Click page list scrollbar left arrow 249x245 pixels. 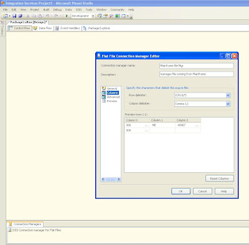click(103, 179)
